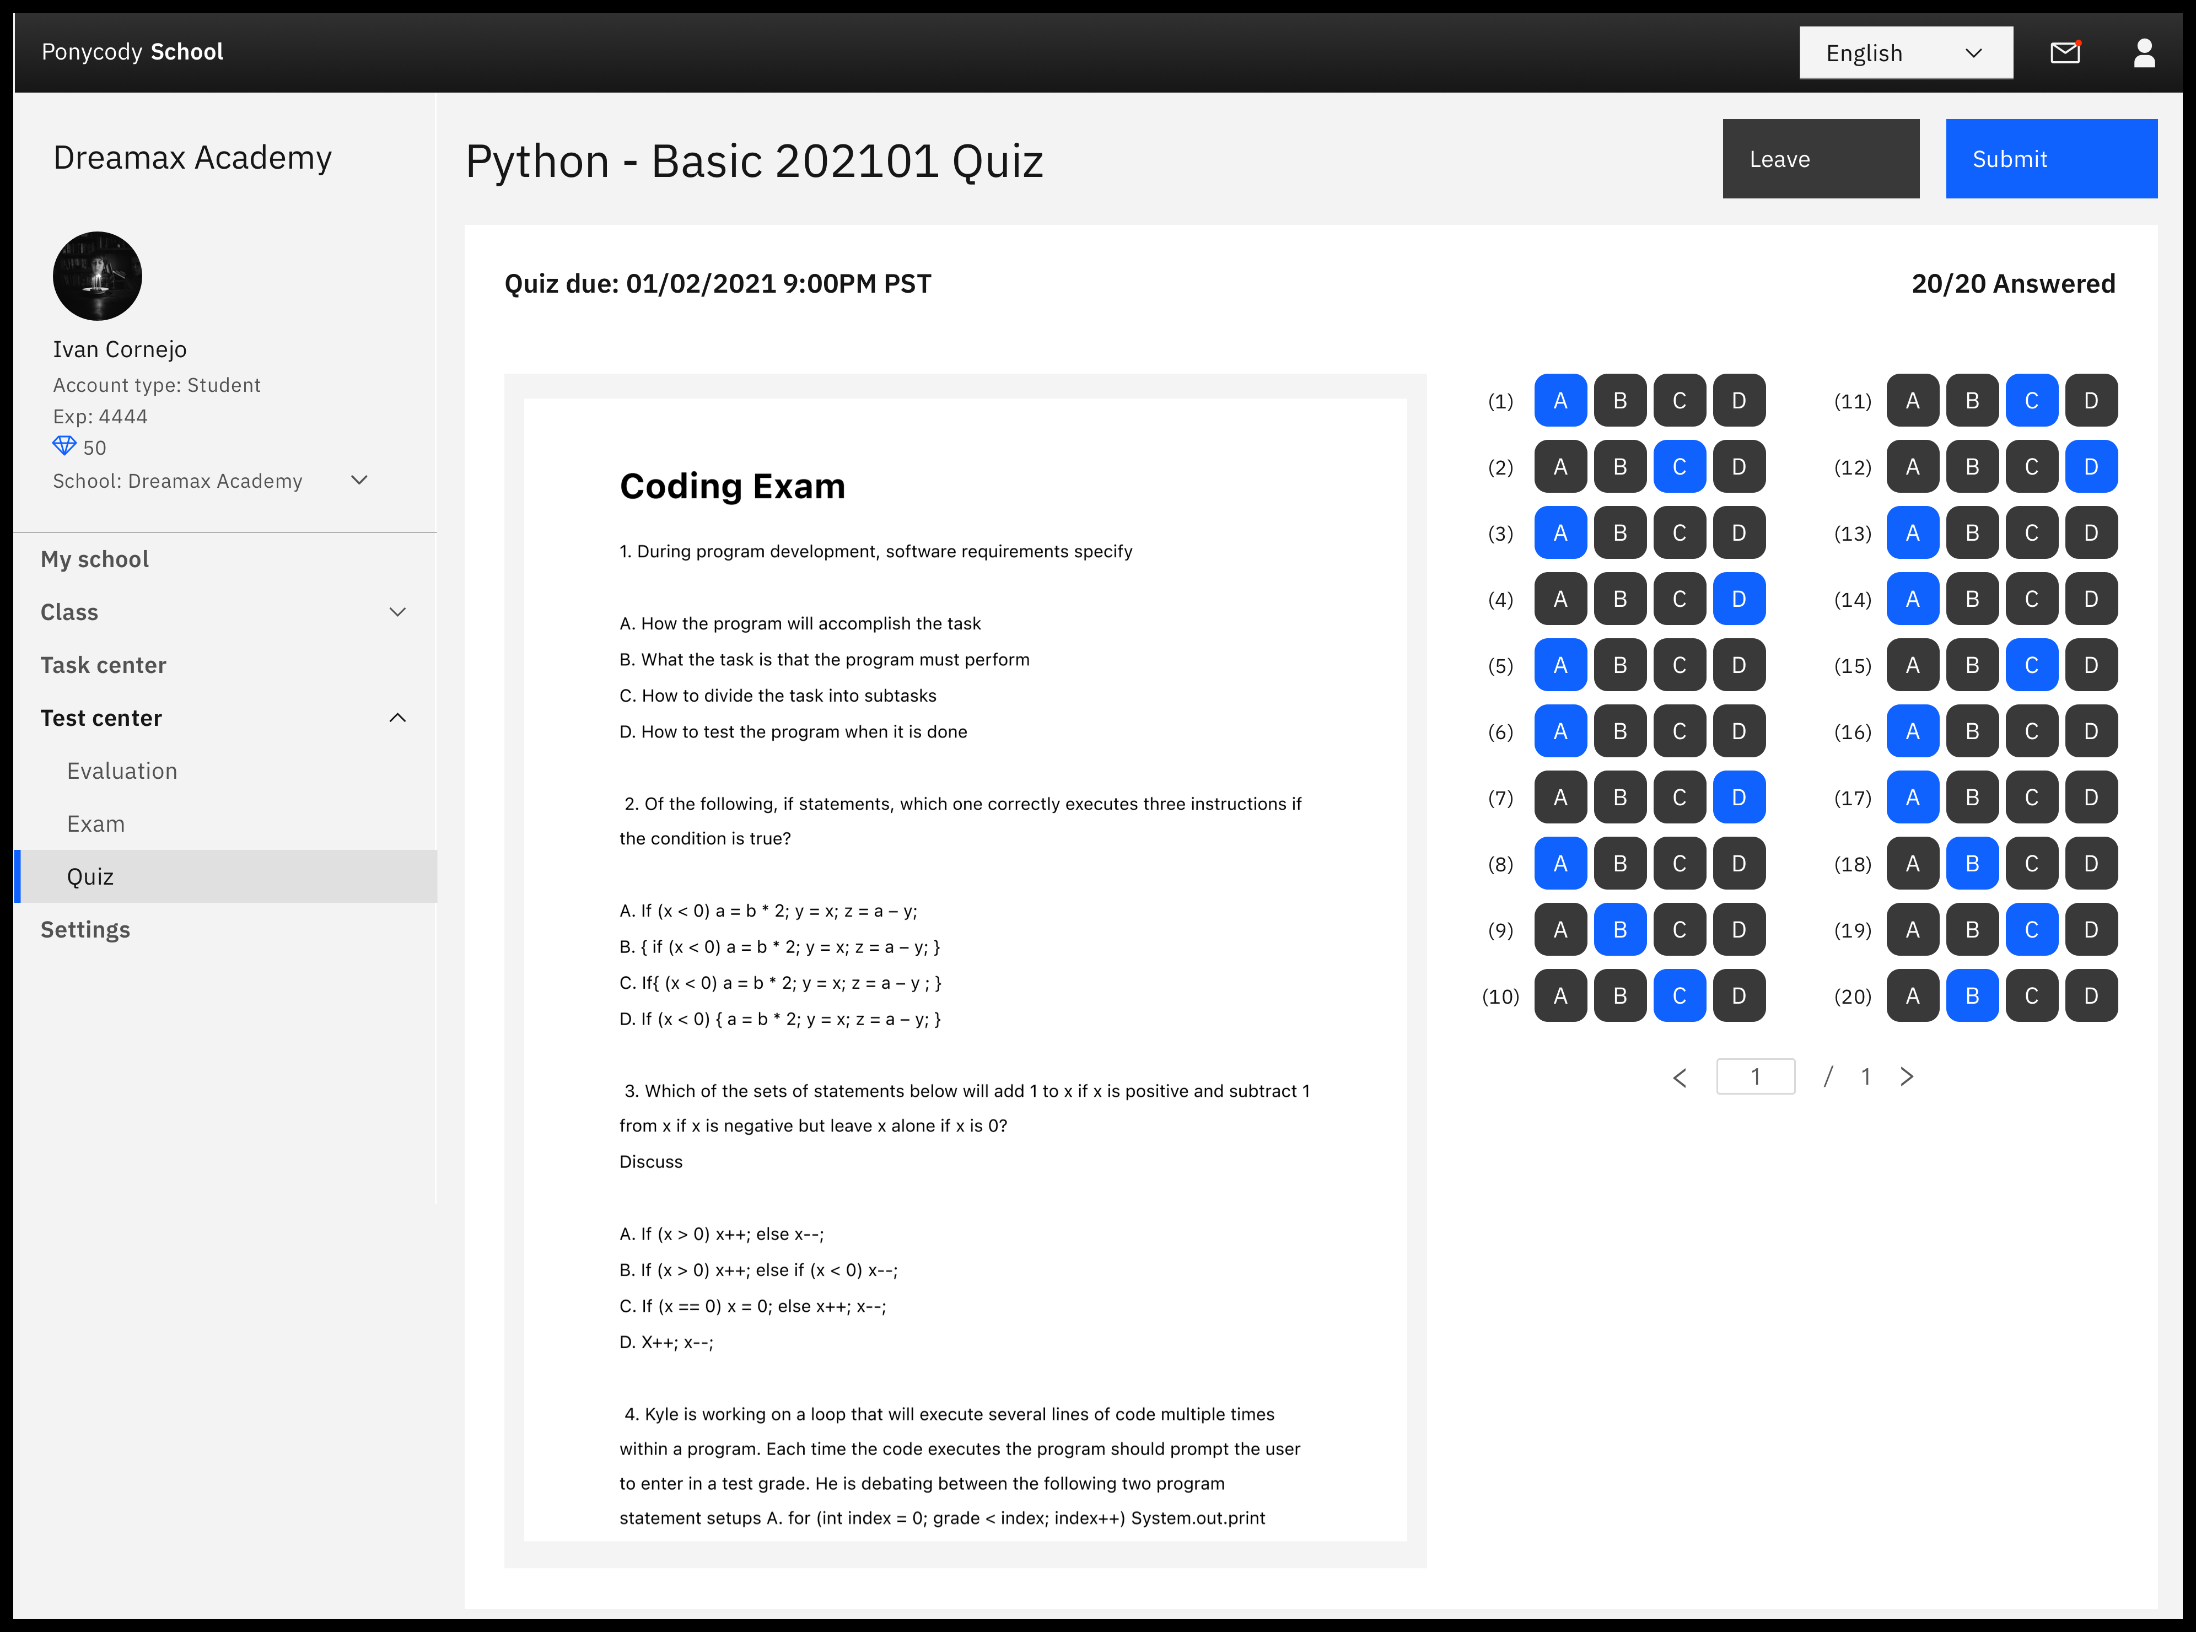Image resolution: width=2196 pixels, height=1632 pixels.
Task: Go to Task center
Action: tap(104, 666)
